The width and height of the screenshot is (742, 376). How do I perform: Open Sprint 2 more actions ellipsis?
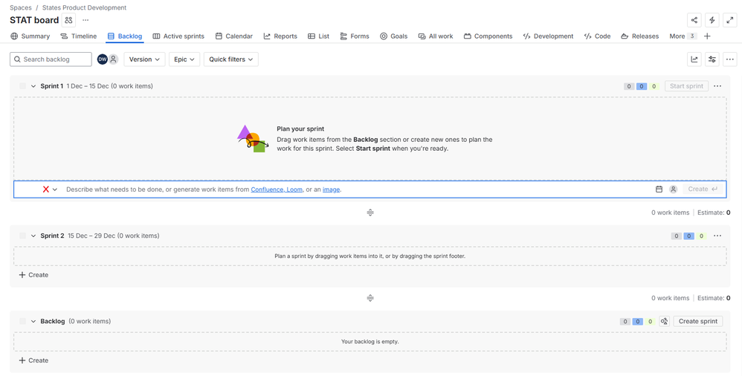coord(717,236)
